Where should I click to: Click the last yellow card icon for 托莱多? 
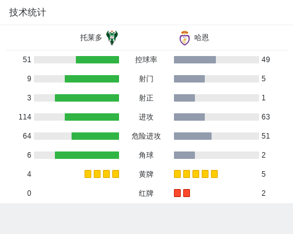click(x=115, y=174)
